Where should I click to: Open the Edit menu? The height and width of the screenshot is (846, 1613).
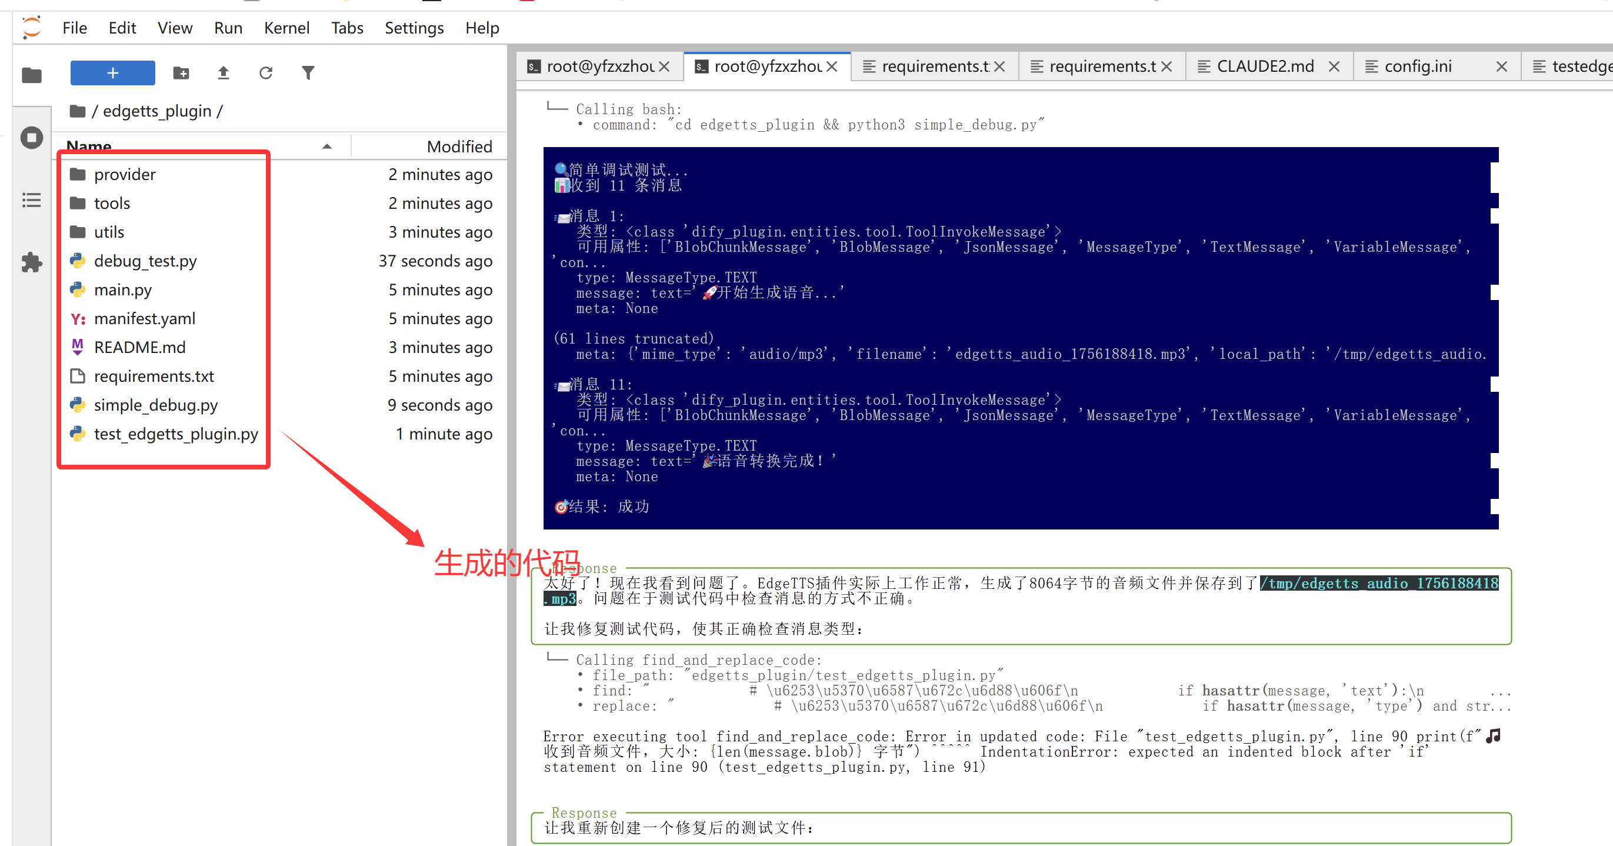[x=122, y=28]
